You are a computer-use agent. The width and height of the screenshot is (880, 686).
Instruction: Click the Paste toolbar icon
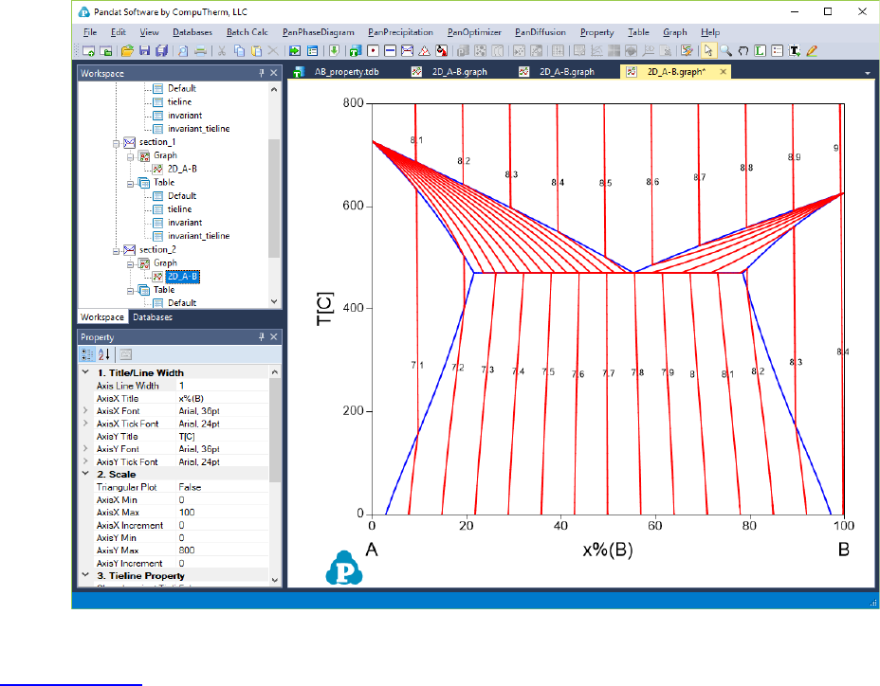coord(256,51)
